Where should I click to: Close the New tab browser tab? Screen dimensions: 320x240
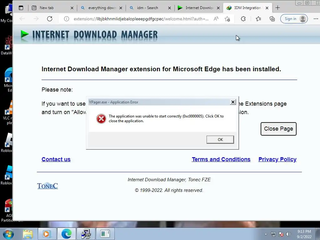(72, 8)
